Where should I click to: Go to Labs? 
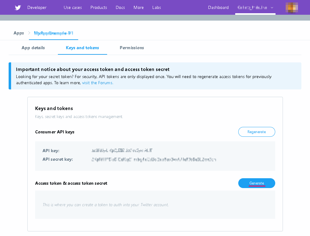point(157,7)
